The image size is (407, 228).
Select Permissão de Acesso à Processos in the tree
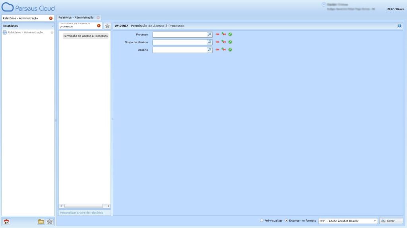pos(85,36)
